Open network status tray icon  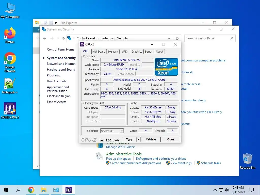(x=221, y=190)
